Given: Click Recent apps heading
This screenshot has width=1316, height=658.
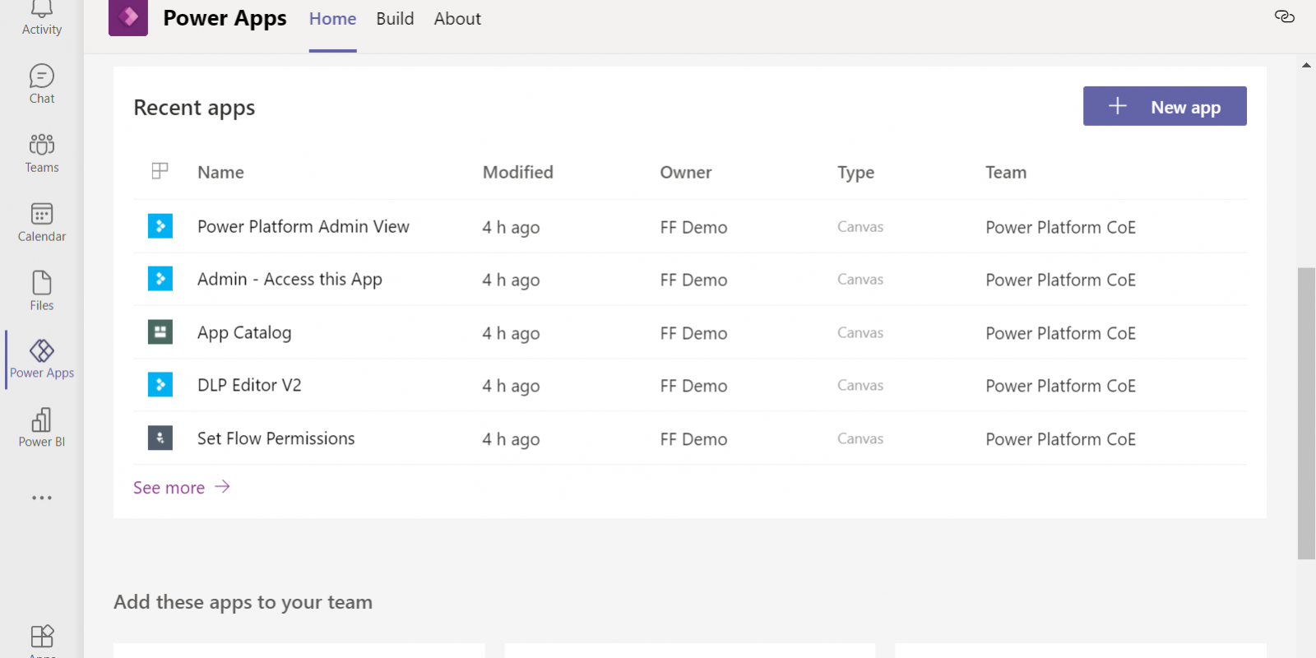Looking at the screenshot, I should pyautogui.click(x=194, y=108).
